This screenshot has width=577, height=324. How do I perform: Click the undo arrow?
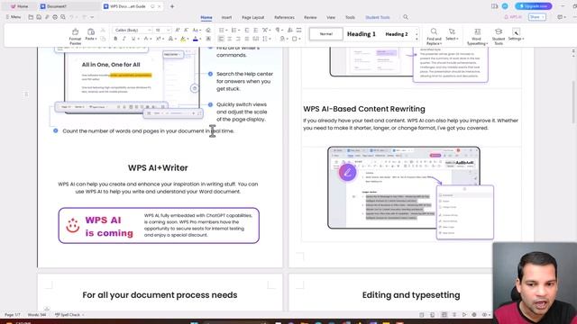(x=72, y=17)
